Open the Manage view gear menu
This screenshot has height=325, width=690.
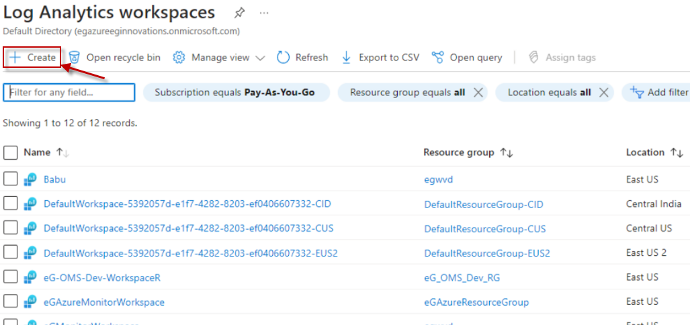pos(219,58)
